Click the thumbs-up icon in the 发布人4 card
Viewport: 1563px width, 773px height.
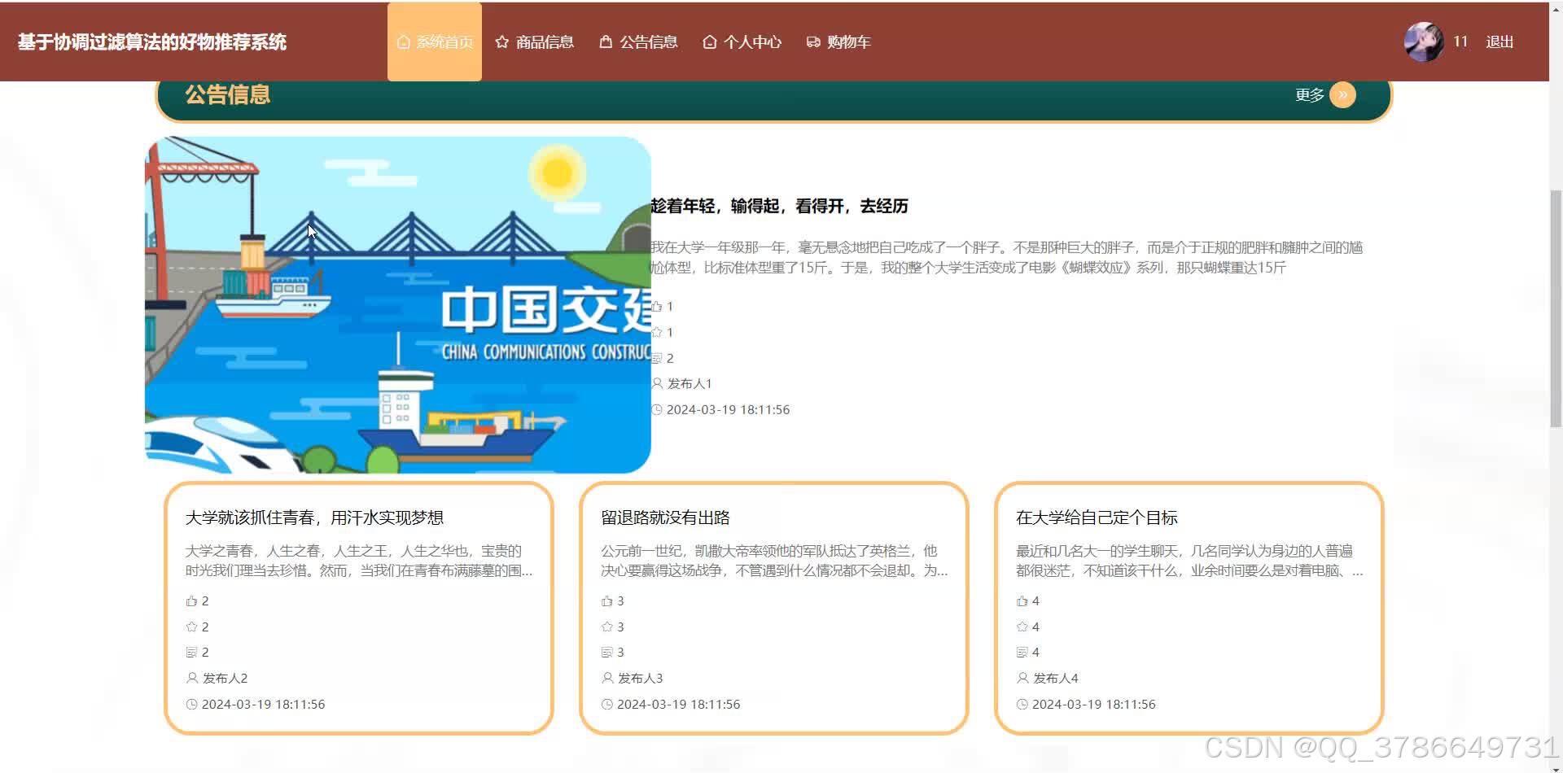(x=1022, y=601)
